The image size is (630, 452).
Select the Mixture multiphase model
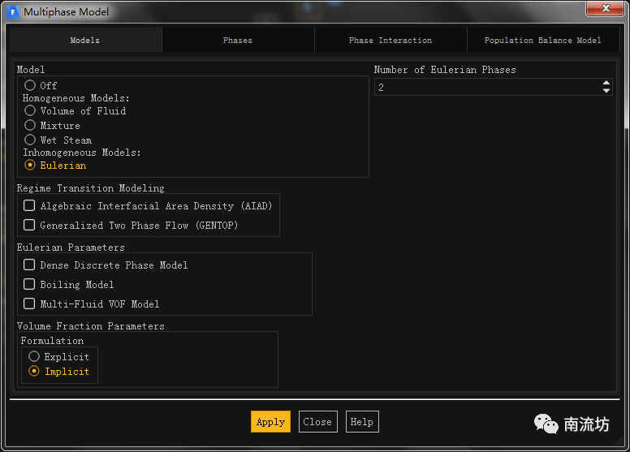pyautogui.click(x=30, y=125)
